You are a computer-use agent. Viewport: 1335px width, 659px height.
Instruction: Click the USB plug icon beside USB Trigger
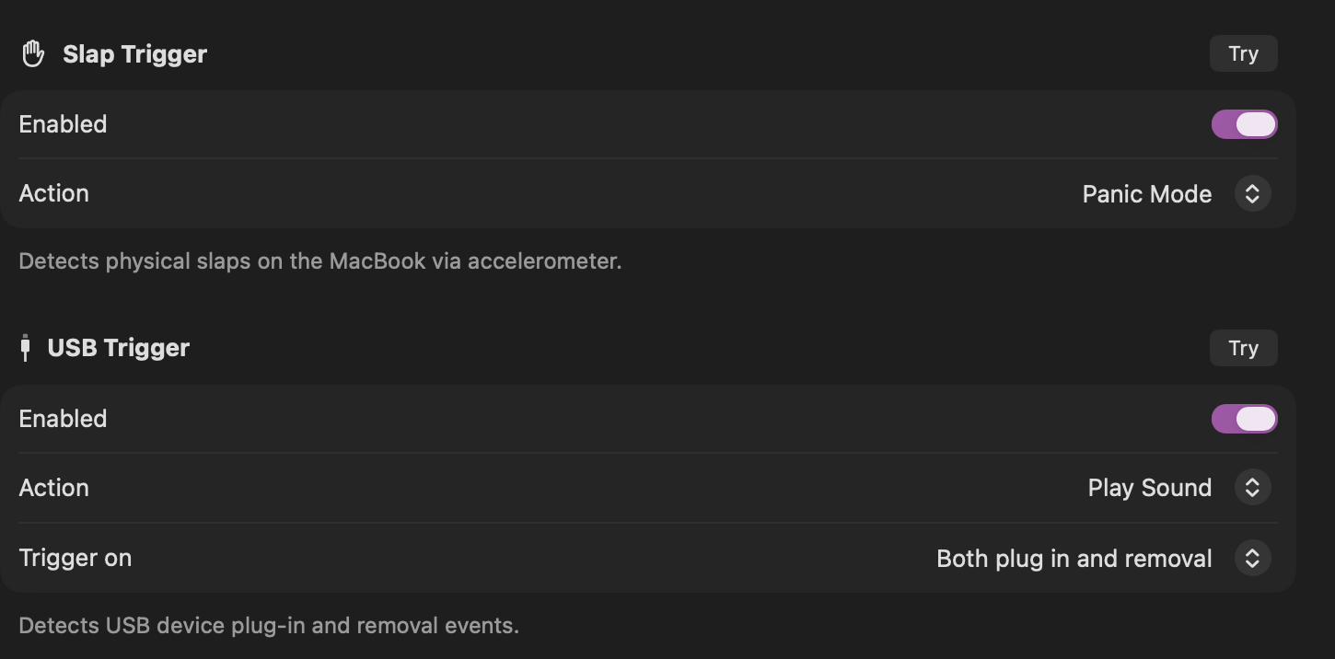point(26,348)
